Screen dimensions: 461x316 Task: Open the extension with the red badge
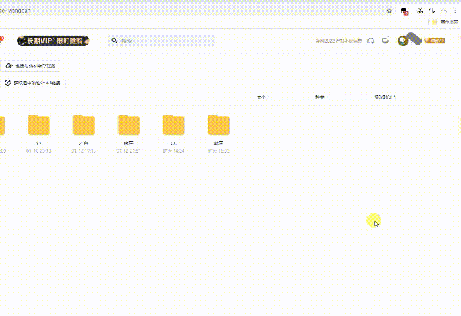pos(404,11)
